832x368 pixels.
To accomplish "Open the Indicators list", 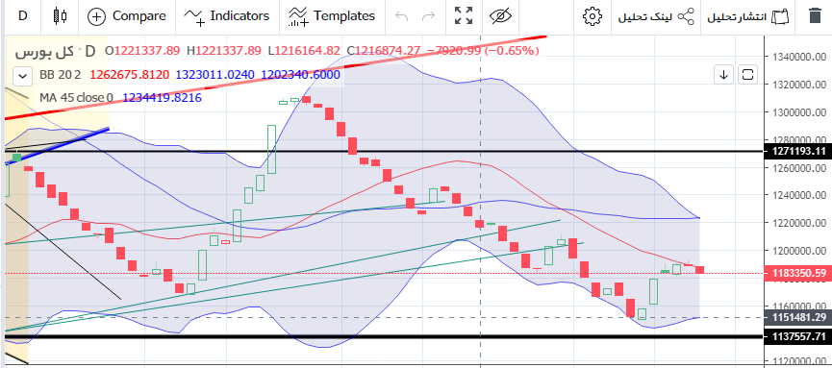I will (x=226, y=16).
